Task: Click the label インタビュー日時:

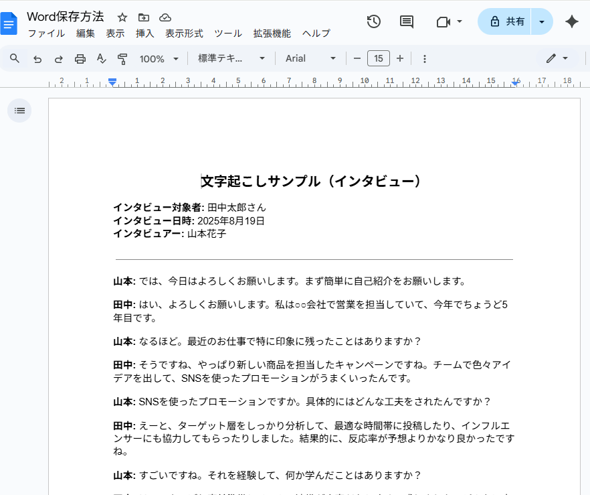Action: (x=154, y=221)
